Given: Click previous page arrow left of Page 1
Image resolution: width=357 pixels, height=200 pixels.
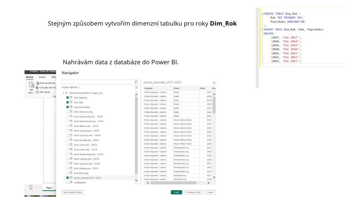Looking at the screenshot, I should [37, 188].
